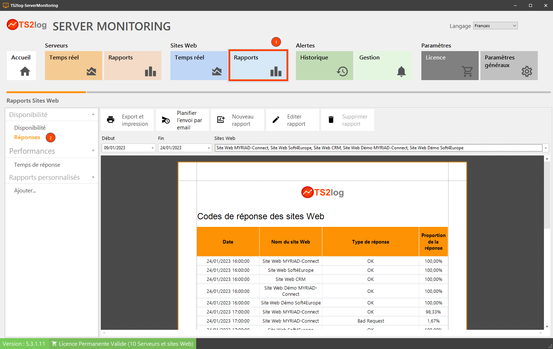Click the pencil edit report icon
This screenshot has height=349, width=553.
pyautogui.click(x=276, y=120)
